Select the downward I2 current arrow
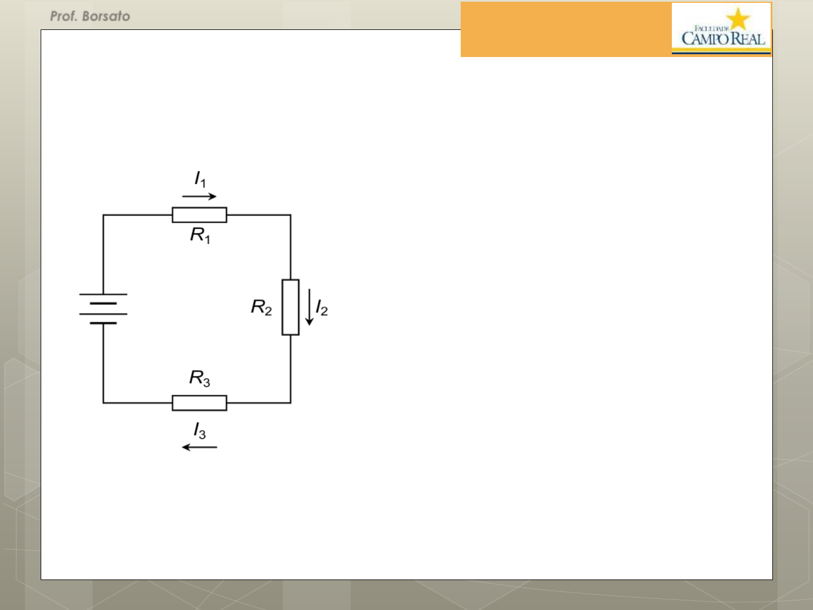The width and height of the screenshot is (813, 610). [309, 307]
